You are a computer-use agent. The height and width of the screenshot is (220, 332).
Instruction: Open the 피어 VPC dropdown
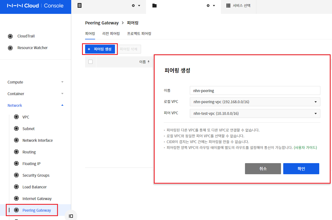click(255, 113)
